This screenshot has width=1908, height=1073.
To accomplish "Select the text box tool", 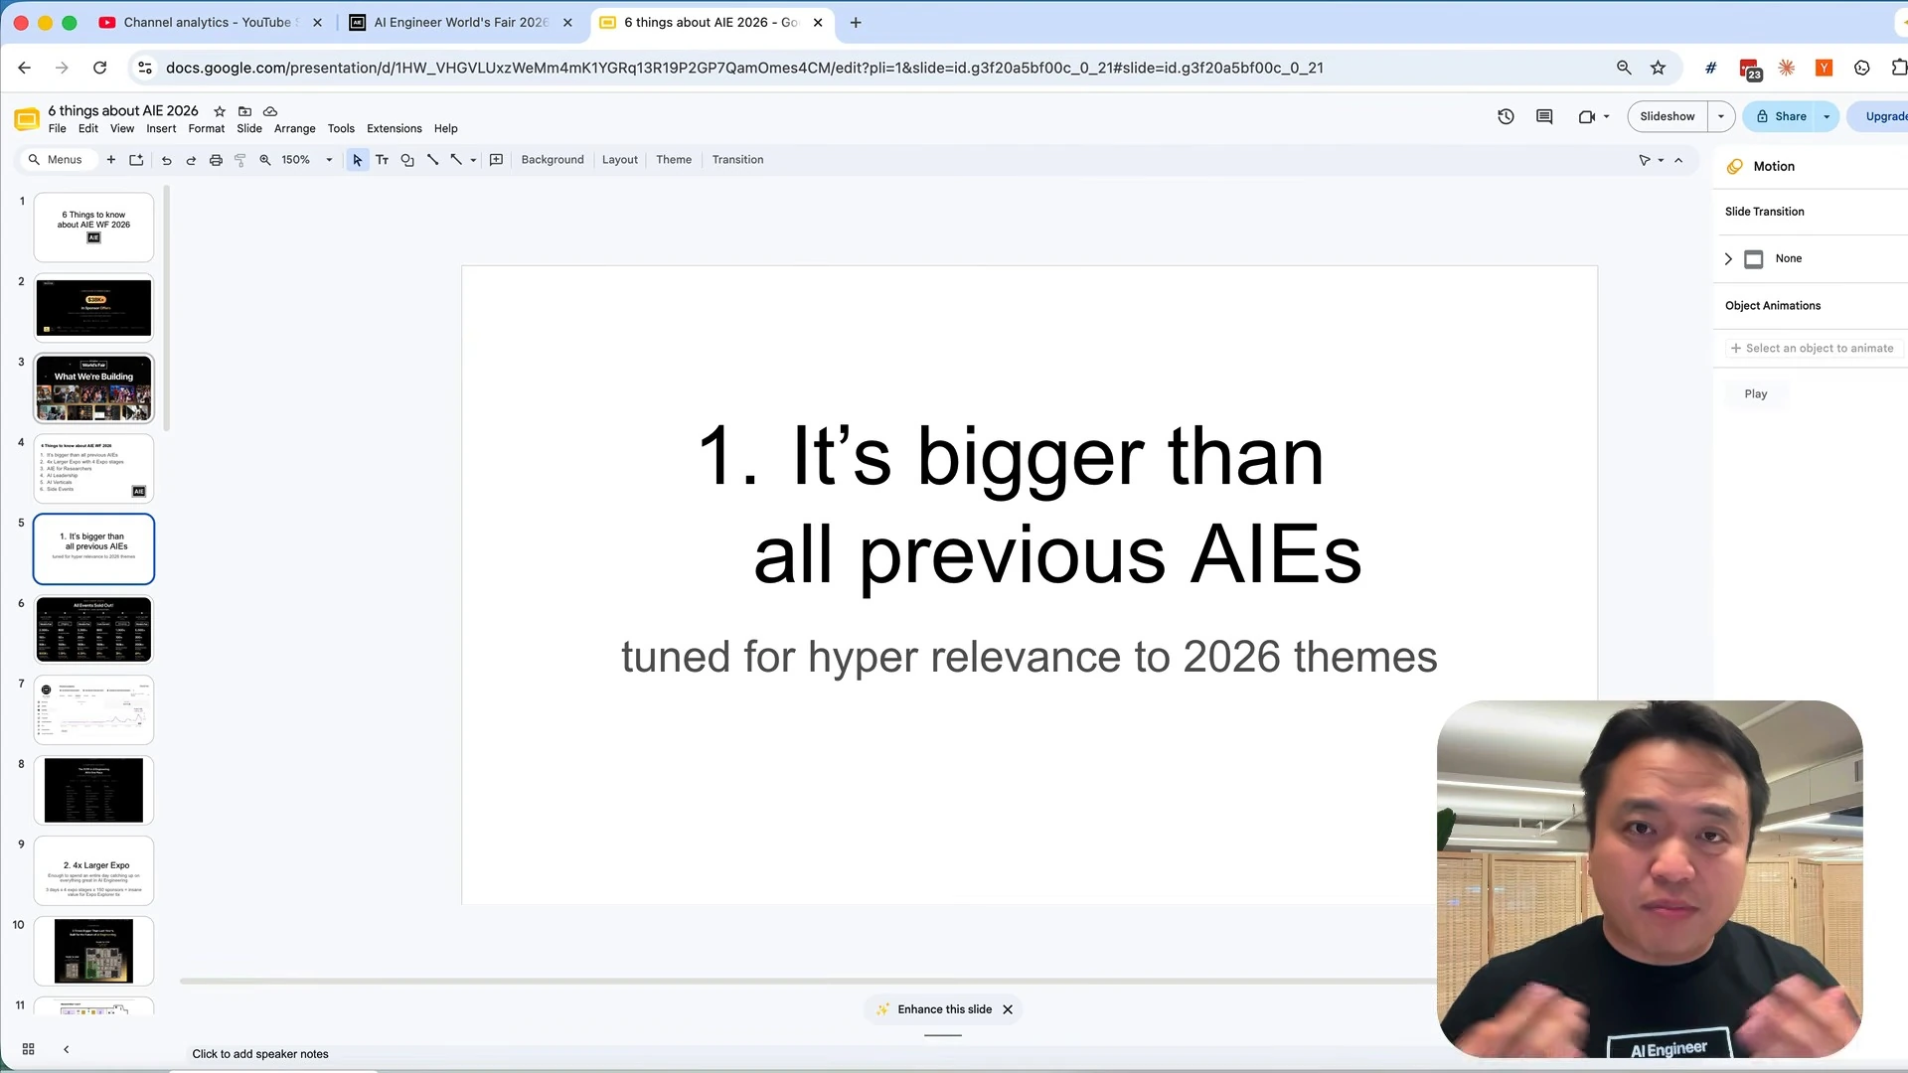I will tap(382, 160).
